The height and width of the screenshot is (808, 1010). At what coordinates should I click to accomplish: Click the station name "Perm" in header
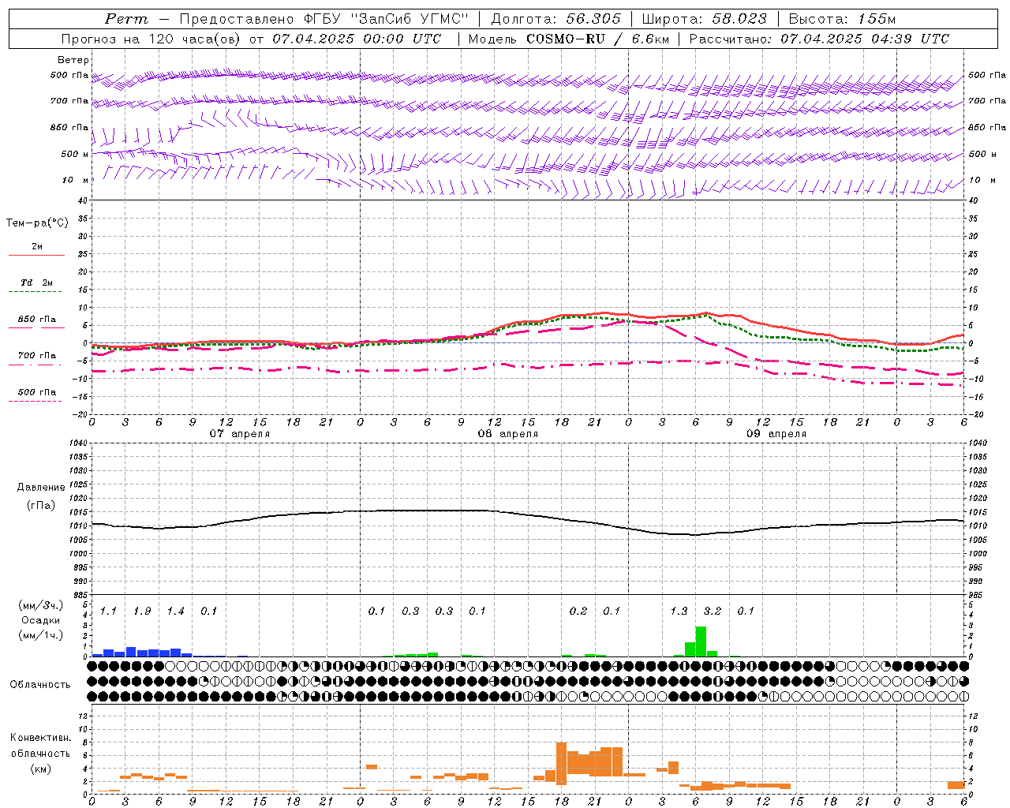click(126, 19)
